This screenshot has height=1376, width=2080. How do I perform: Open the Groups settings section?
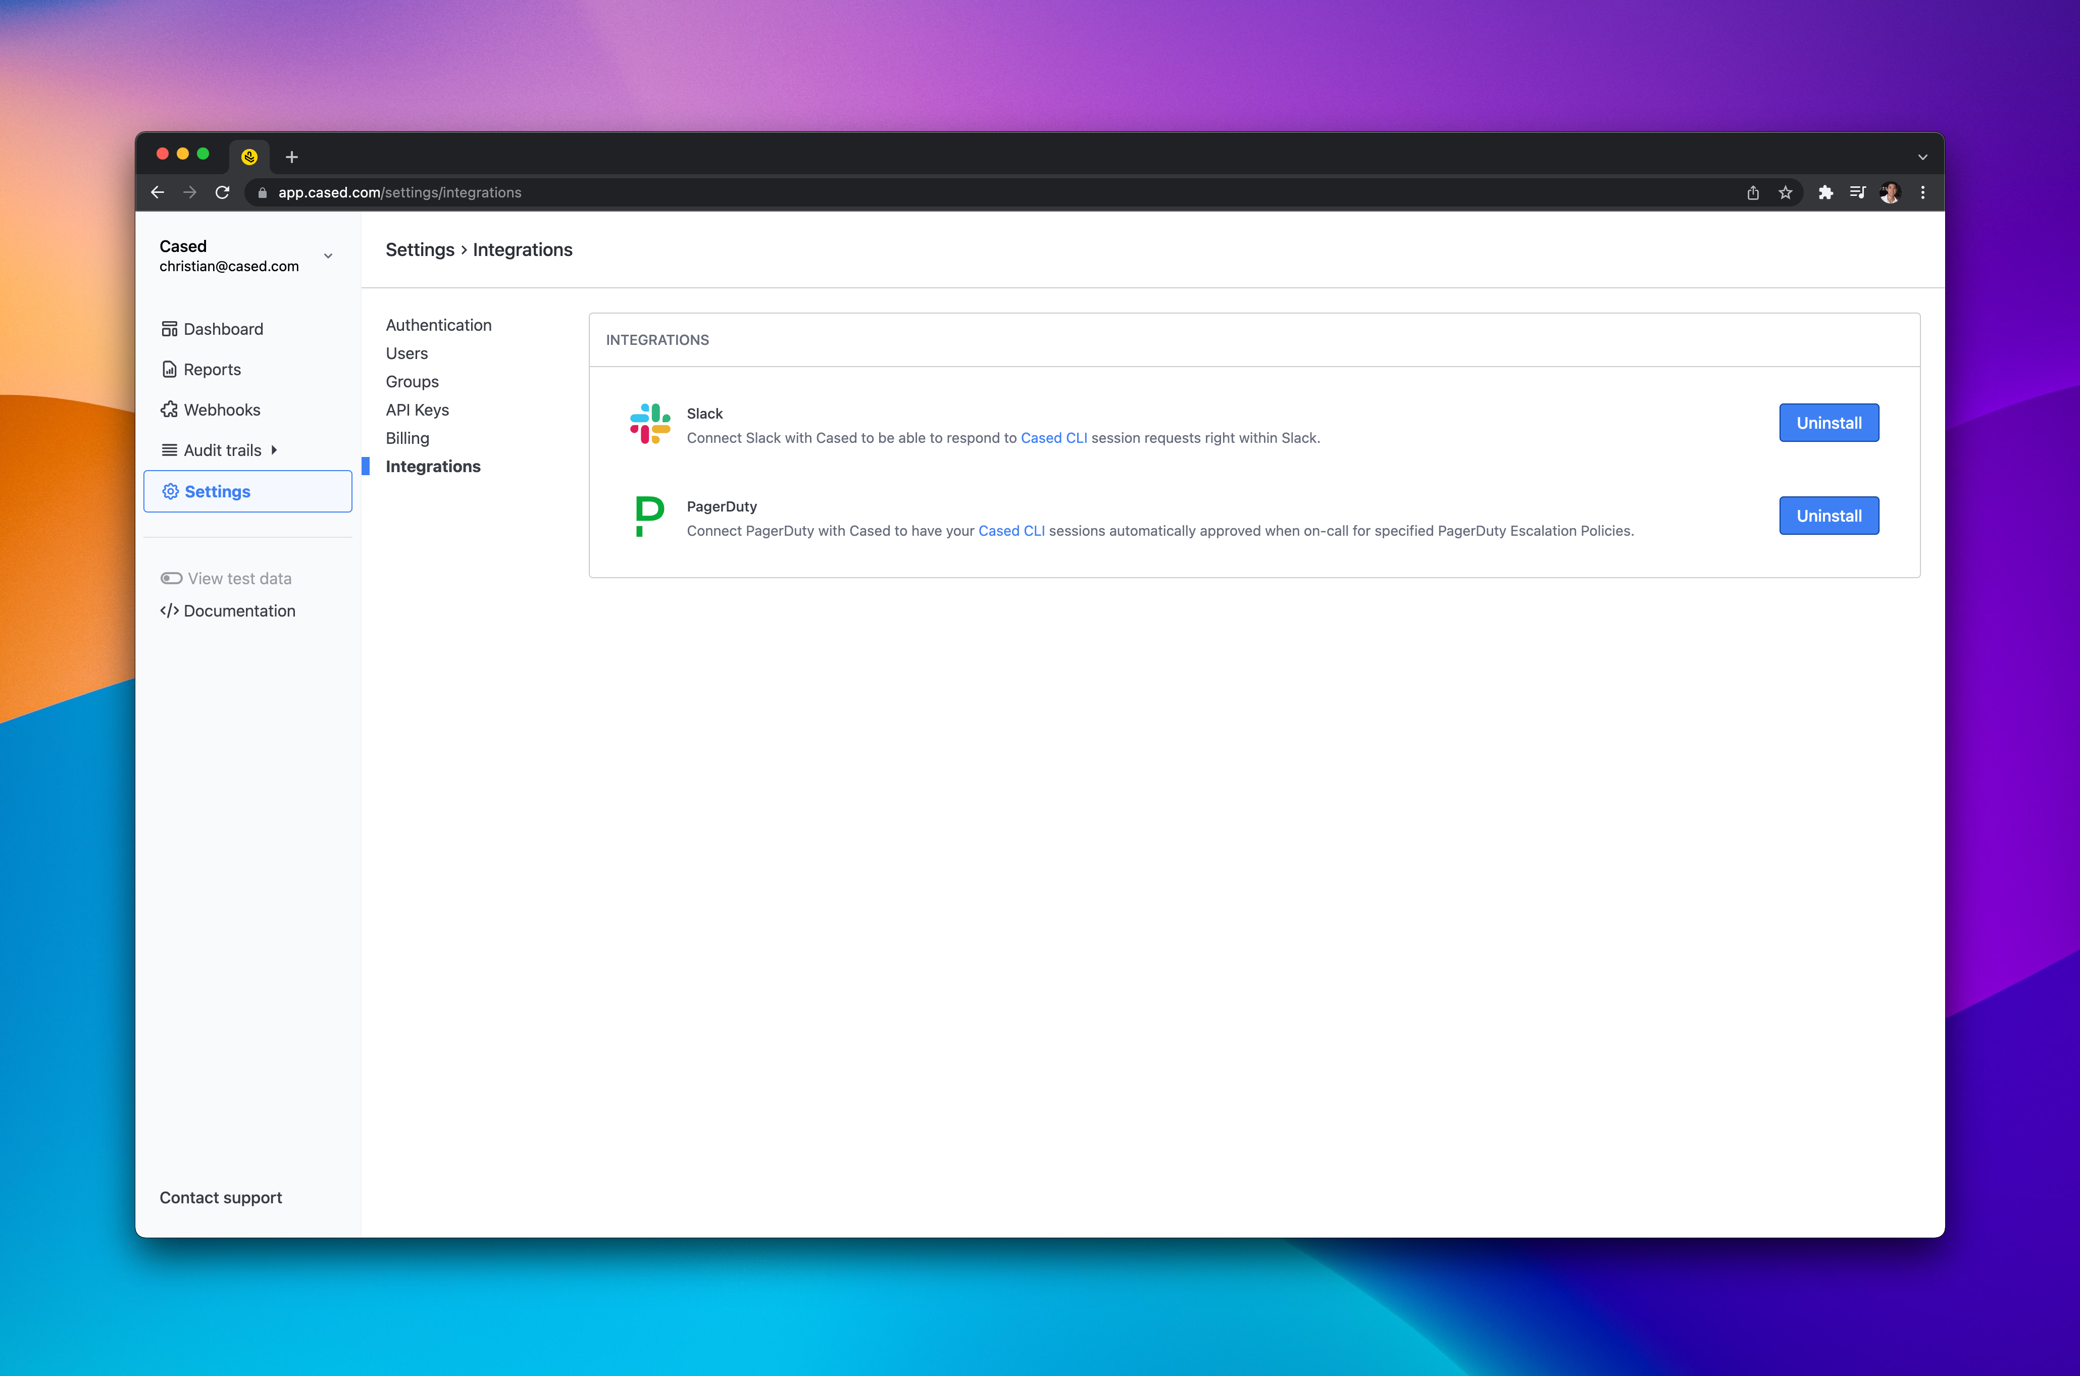coord(412,381)
